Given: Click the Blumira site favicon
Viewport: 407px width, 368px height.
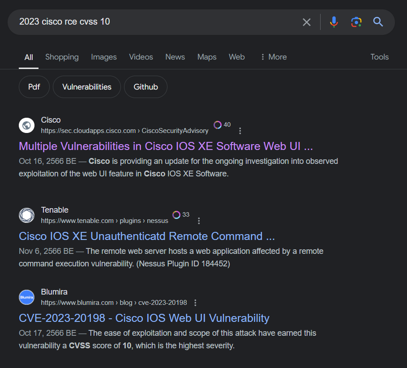Looking at the screenshot, I should click(27, 297).
